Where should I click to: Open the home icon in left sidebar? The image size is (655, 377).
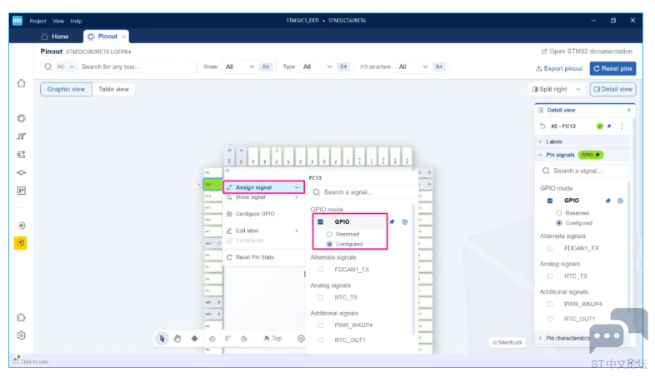(x=22, y=83)
